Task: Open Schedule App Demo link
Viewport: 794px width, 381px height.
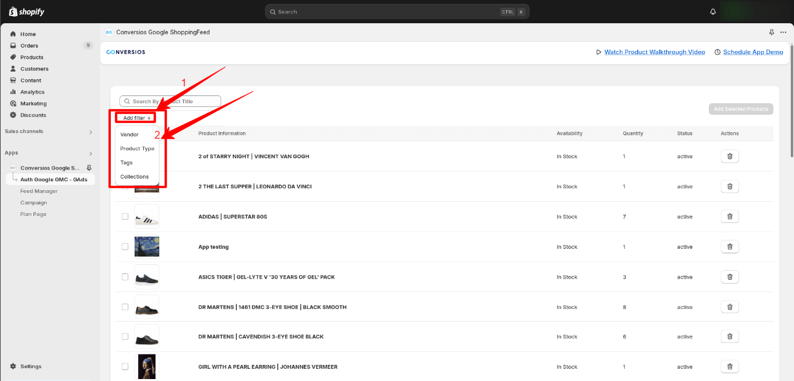Action: (753, 52)
